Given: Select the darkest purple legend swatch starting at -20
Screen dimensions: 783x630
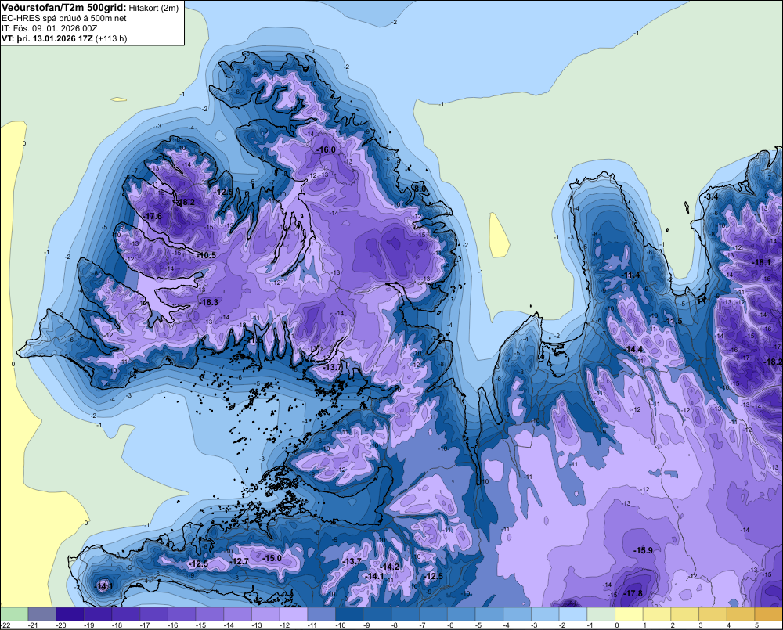Looking at the screenshot, I should tap(70, 614).
